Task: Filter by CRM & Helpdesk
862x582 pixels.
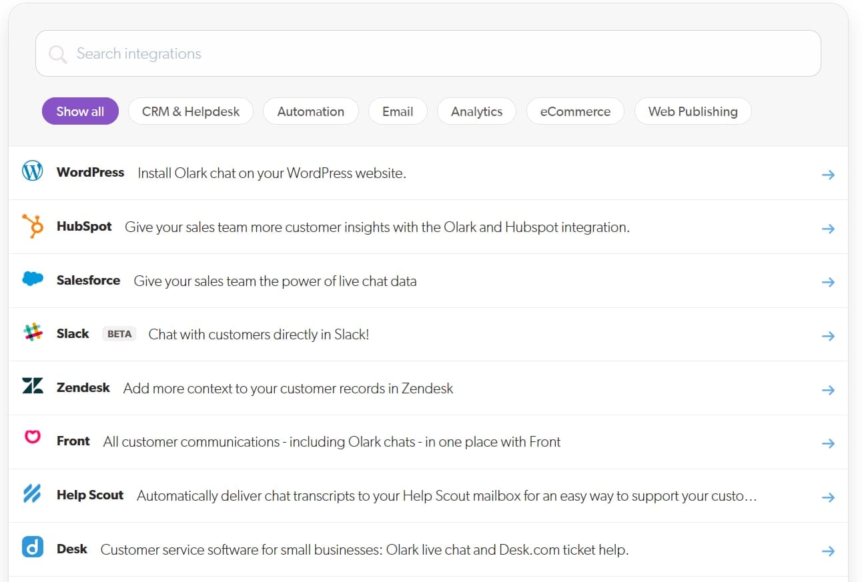Action: (191, 111)
